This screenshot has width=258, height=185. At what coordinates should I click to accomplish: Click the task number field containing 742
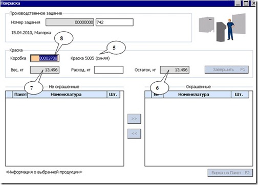(115, 22)
